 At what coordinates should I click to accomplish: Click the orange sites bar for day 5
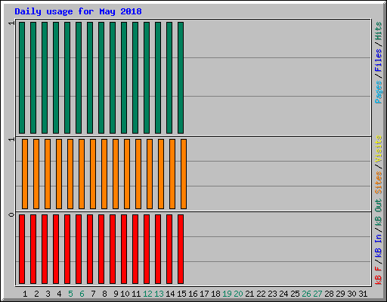(x=70, y=174)
